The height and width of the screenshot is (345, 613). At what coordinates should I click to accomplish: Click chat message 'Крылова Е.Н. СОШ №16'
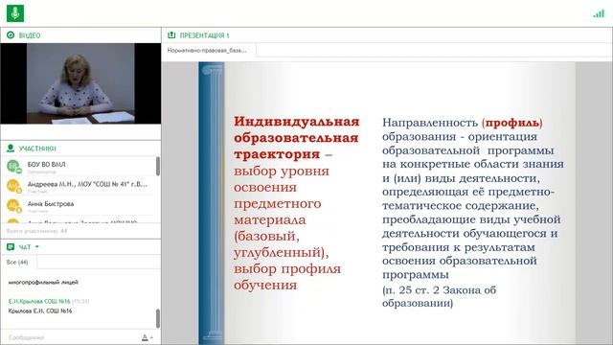[40, 310]
